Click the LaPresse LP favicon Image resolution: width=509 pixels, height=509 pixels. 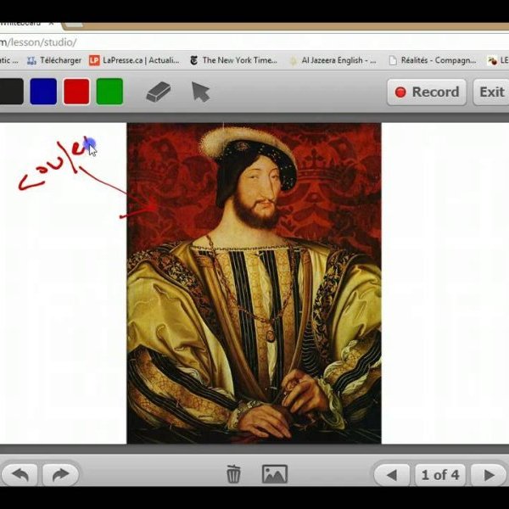(x=94, y=60)
